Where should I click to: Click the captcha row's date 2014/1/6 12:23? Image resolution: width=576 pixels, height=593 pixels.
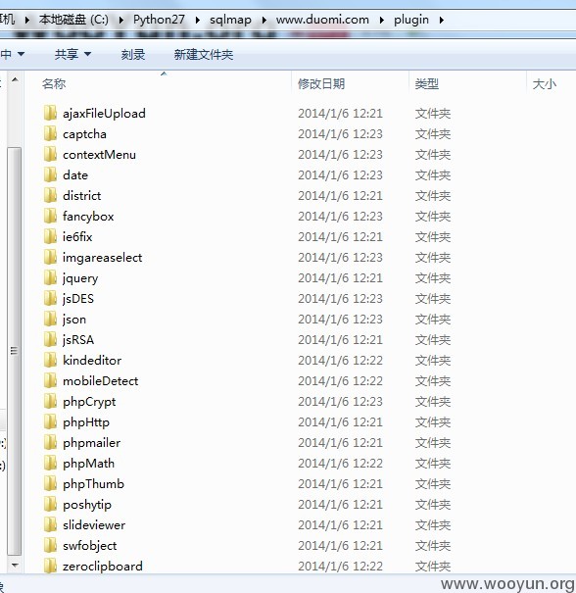pyautogui.click(x=340, y=134)
